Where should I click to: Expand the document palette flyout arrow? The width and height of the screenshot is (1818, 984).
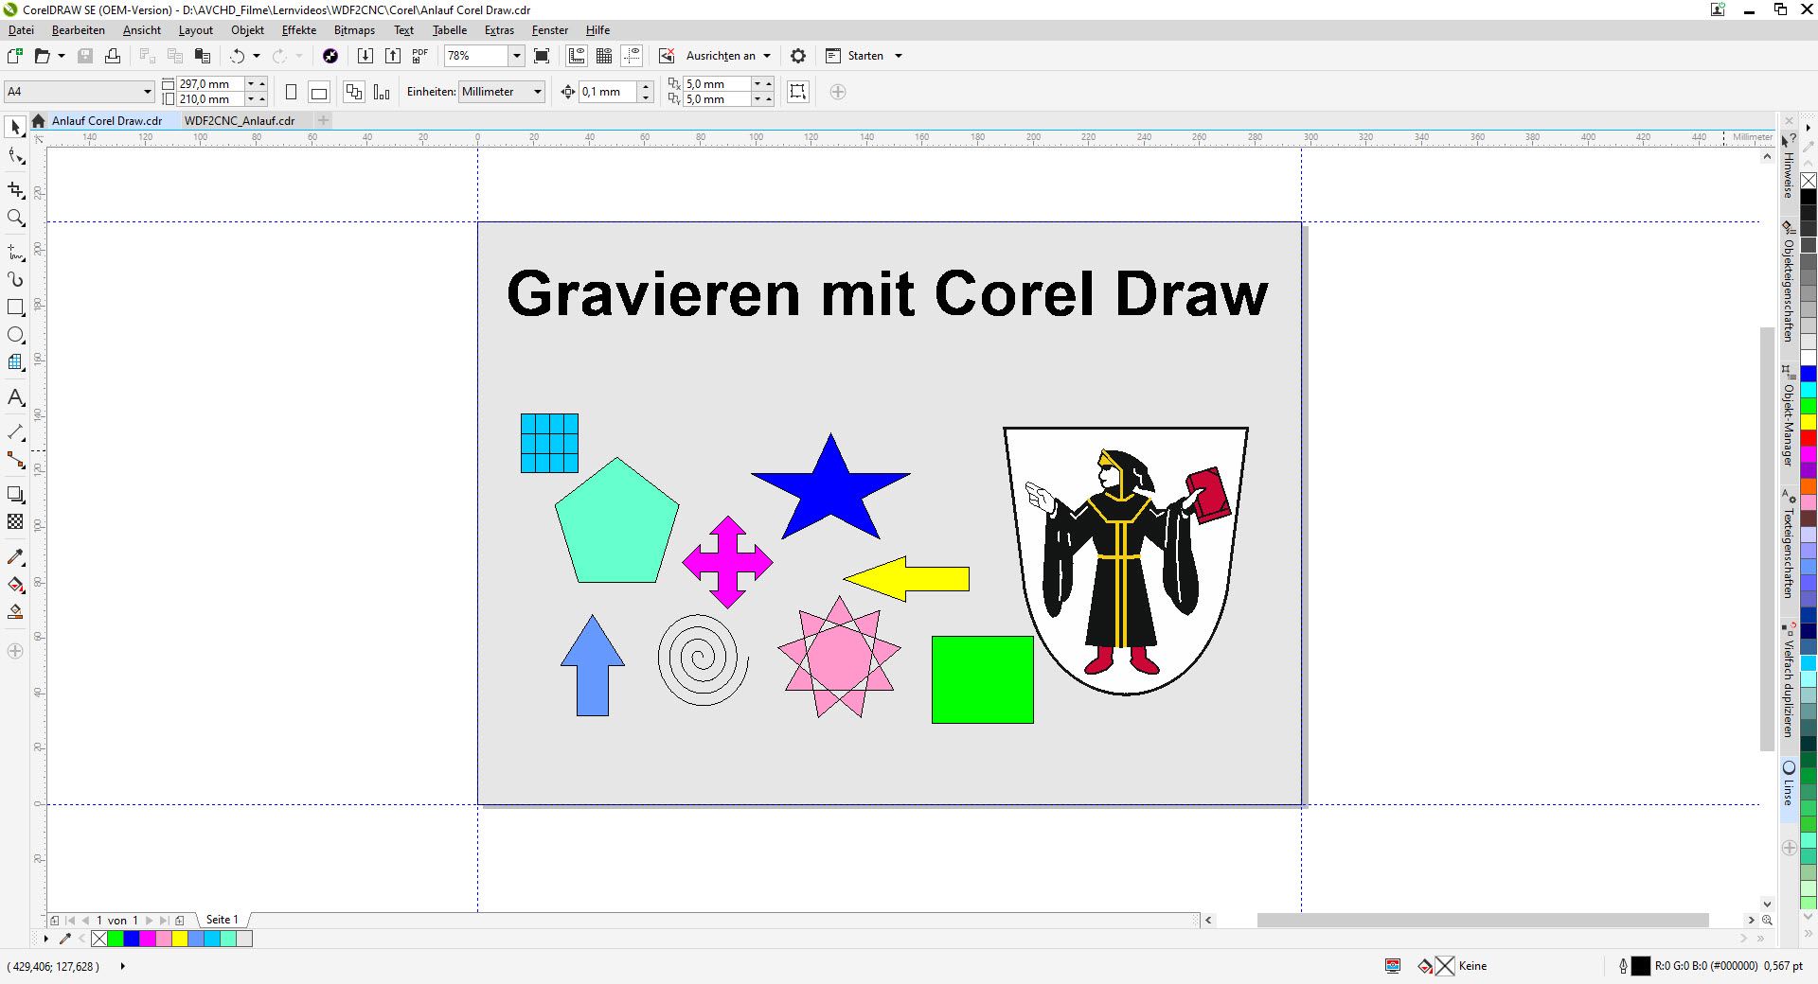[x=46, y=939]
